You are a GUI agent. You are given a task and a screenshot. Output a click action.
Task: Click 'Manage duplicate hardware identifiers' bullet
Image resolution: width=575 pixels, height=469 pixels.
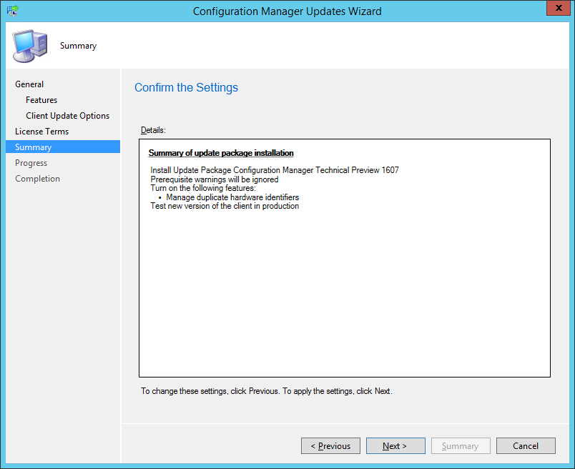pyautogui.click(x=232, y=197)
